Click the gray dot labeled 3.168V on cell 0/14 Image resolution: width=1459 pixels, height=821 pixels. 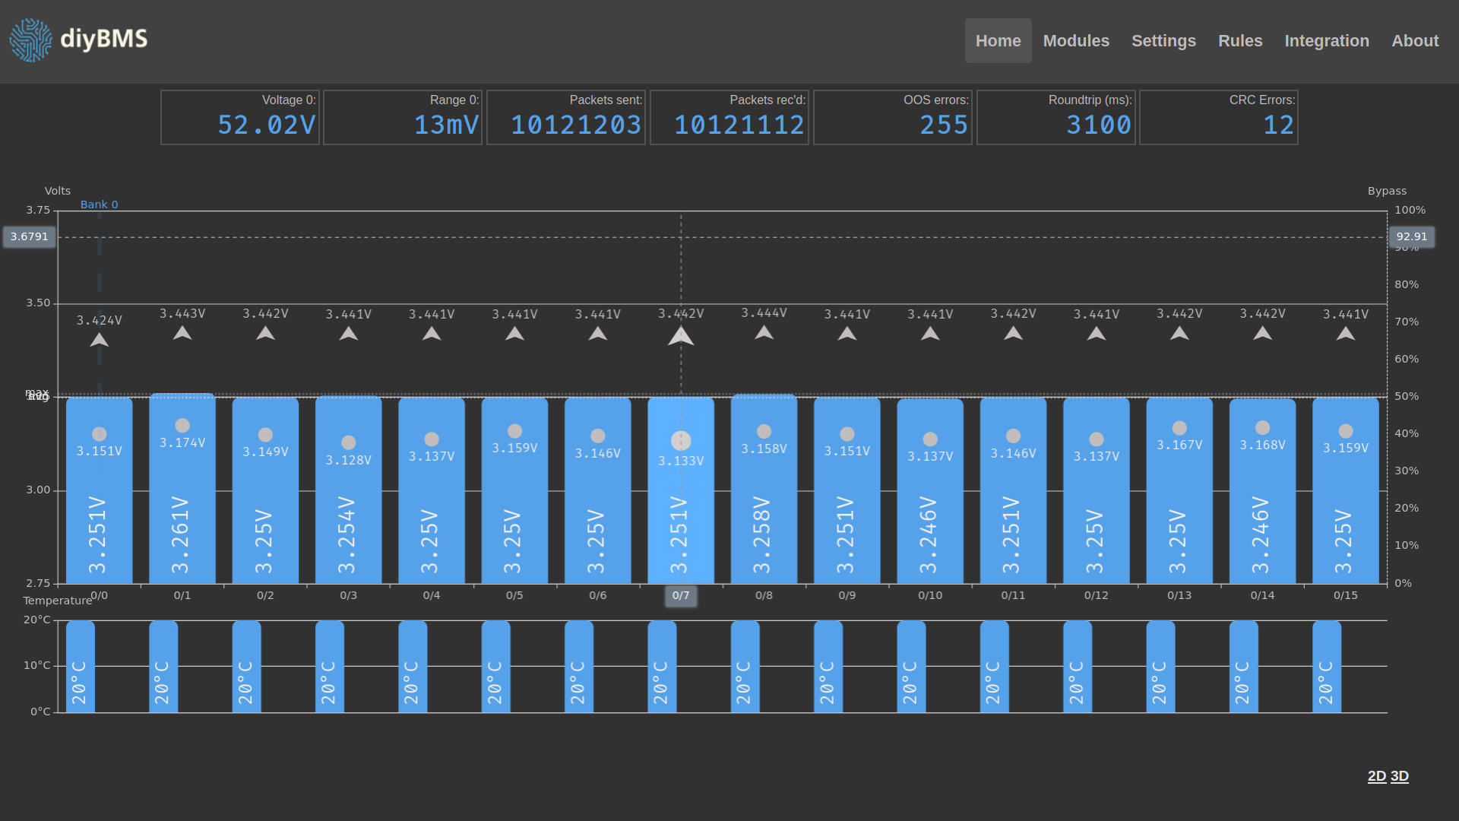click(1262, 428)
